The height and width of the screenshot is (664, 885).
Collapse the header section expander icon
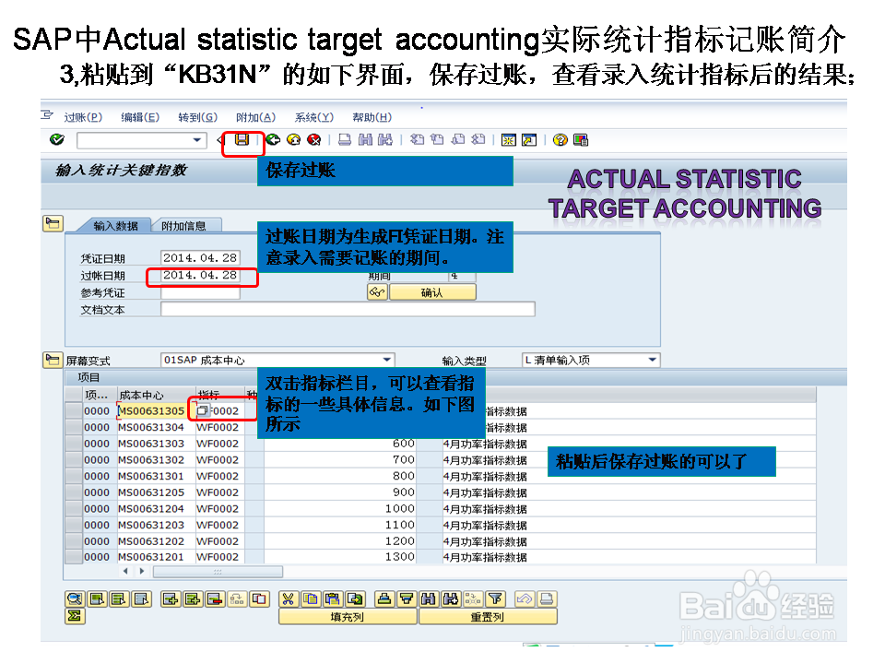[53, 223]
